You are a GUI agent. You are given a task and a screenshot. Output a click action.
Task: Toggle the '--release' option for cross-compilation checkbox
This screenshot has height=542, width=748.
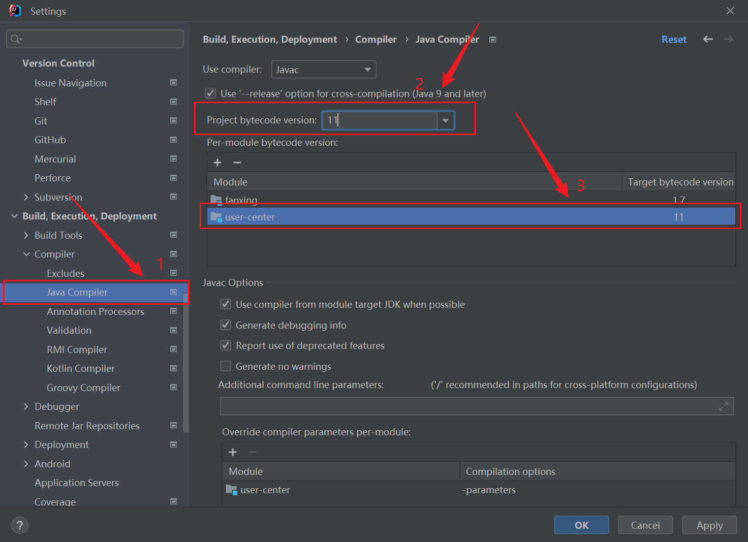(210, 93)
